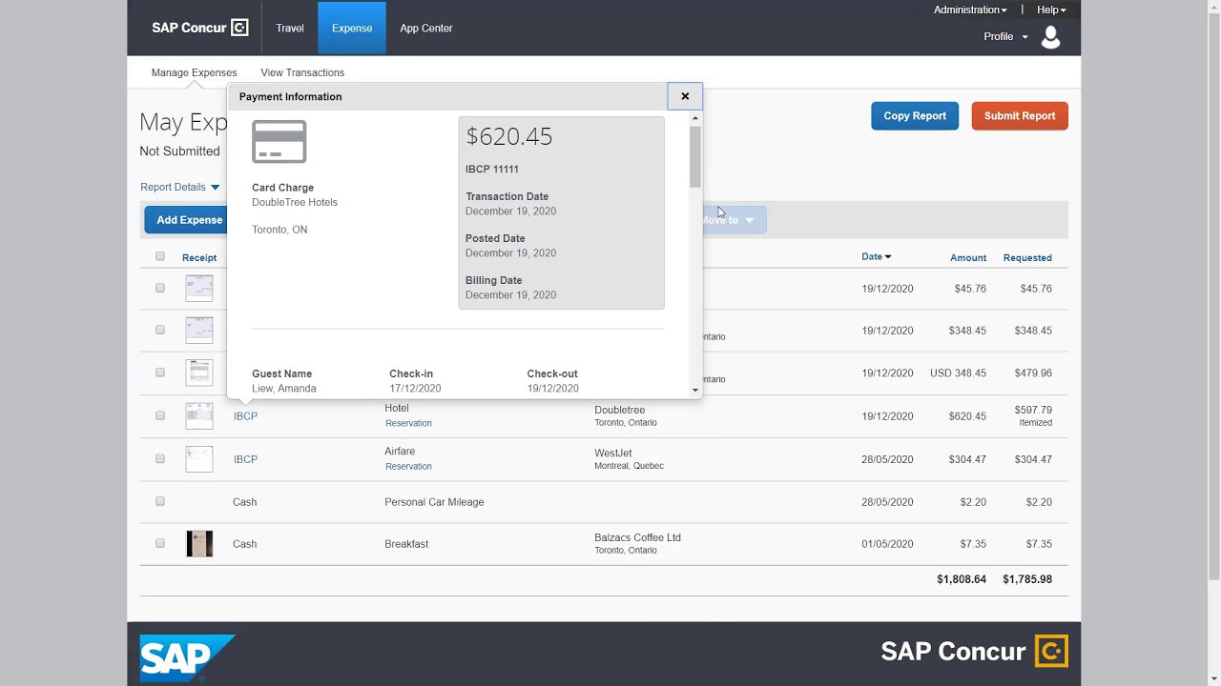Viewport: 1221px width, 686px height.
Task: Go to View Transactions
Action: (x=302, y=72)
